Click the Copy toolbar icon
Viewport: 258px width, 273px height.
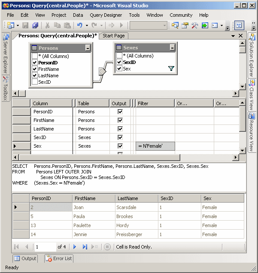[x=57, y=25]
